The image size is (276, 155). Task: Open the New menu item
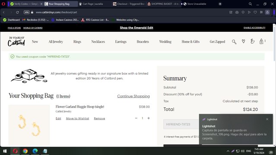[35, 42]
